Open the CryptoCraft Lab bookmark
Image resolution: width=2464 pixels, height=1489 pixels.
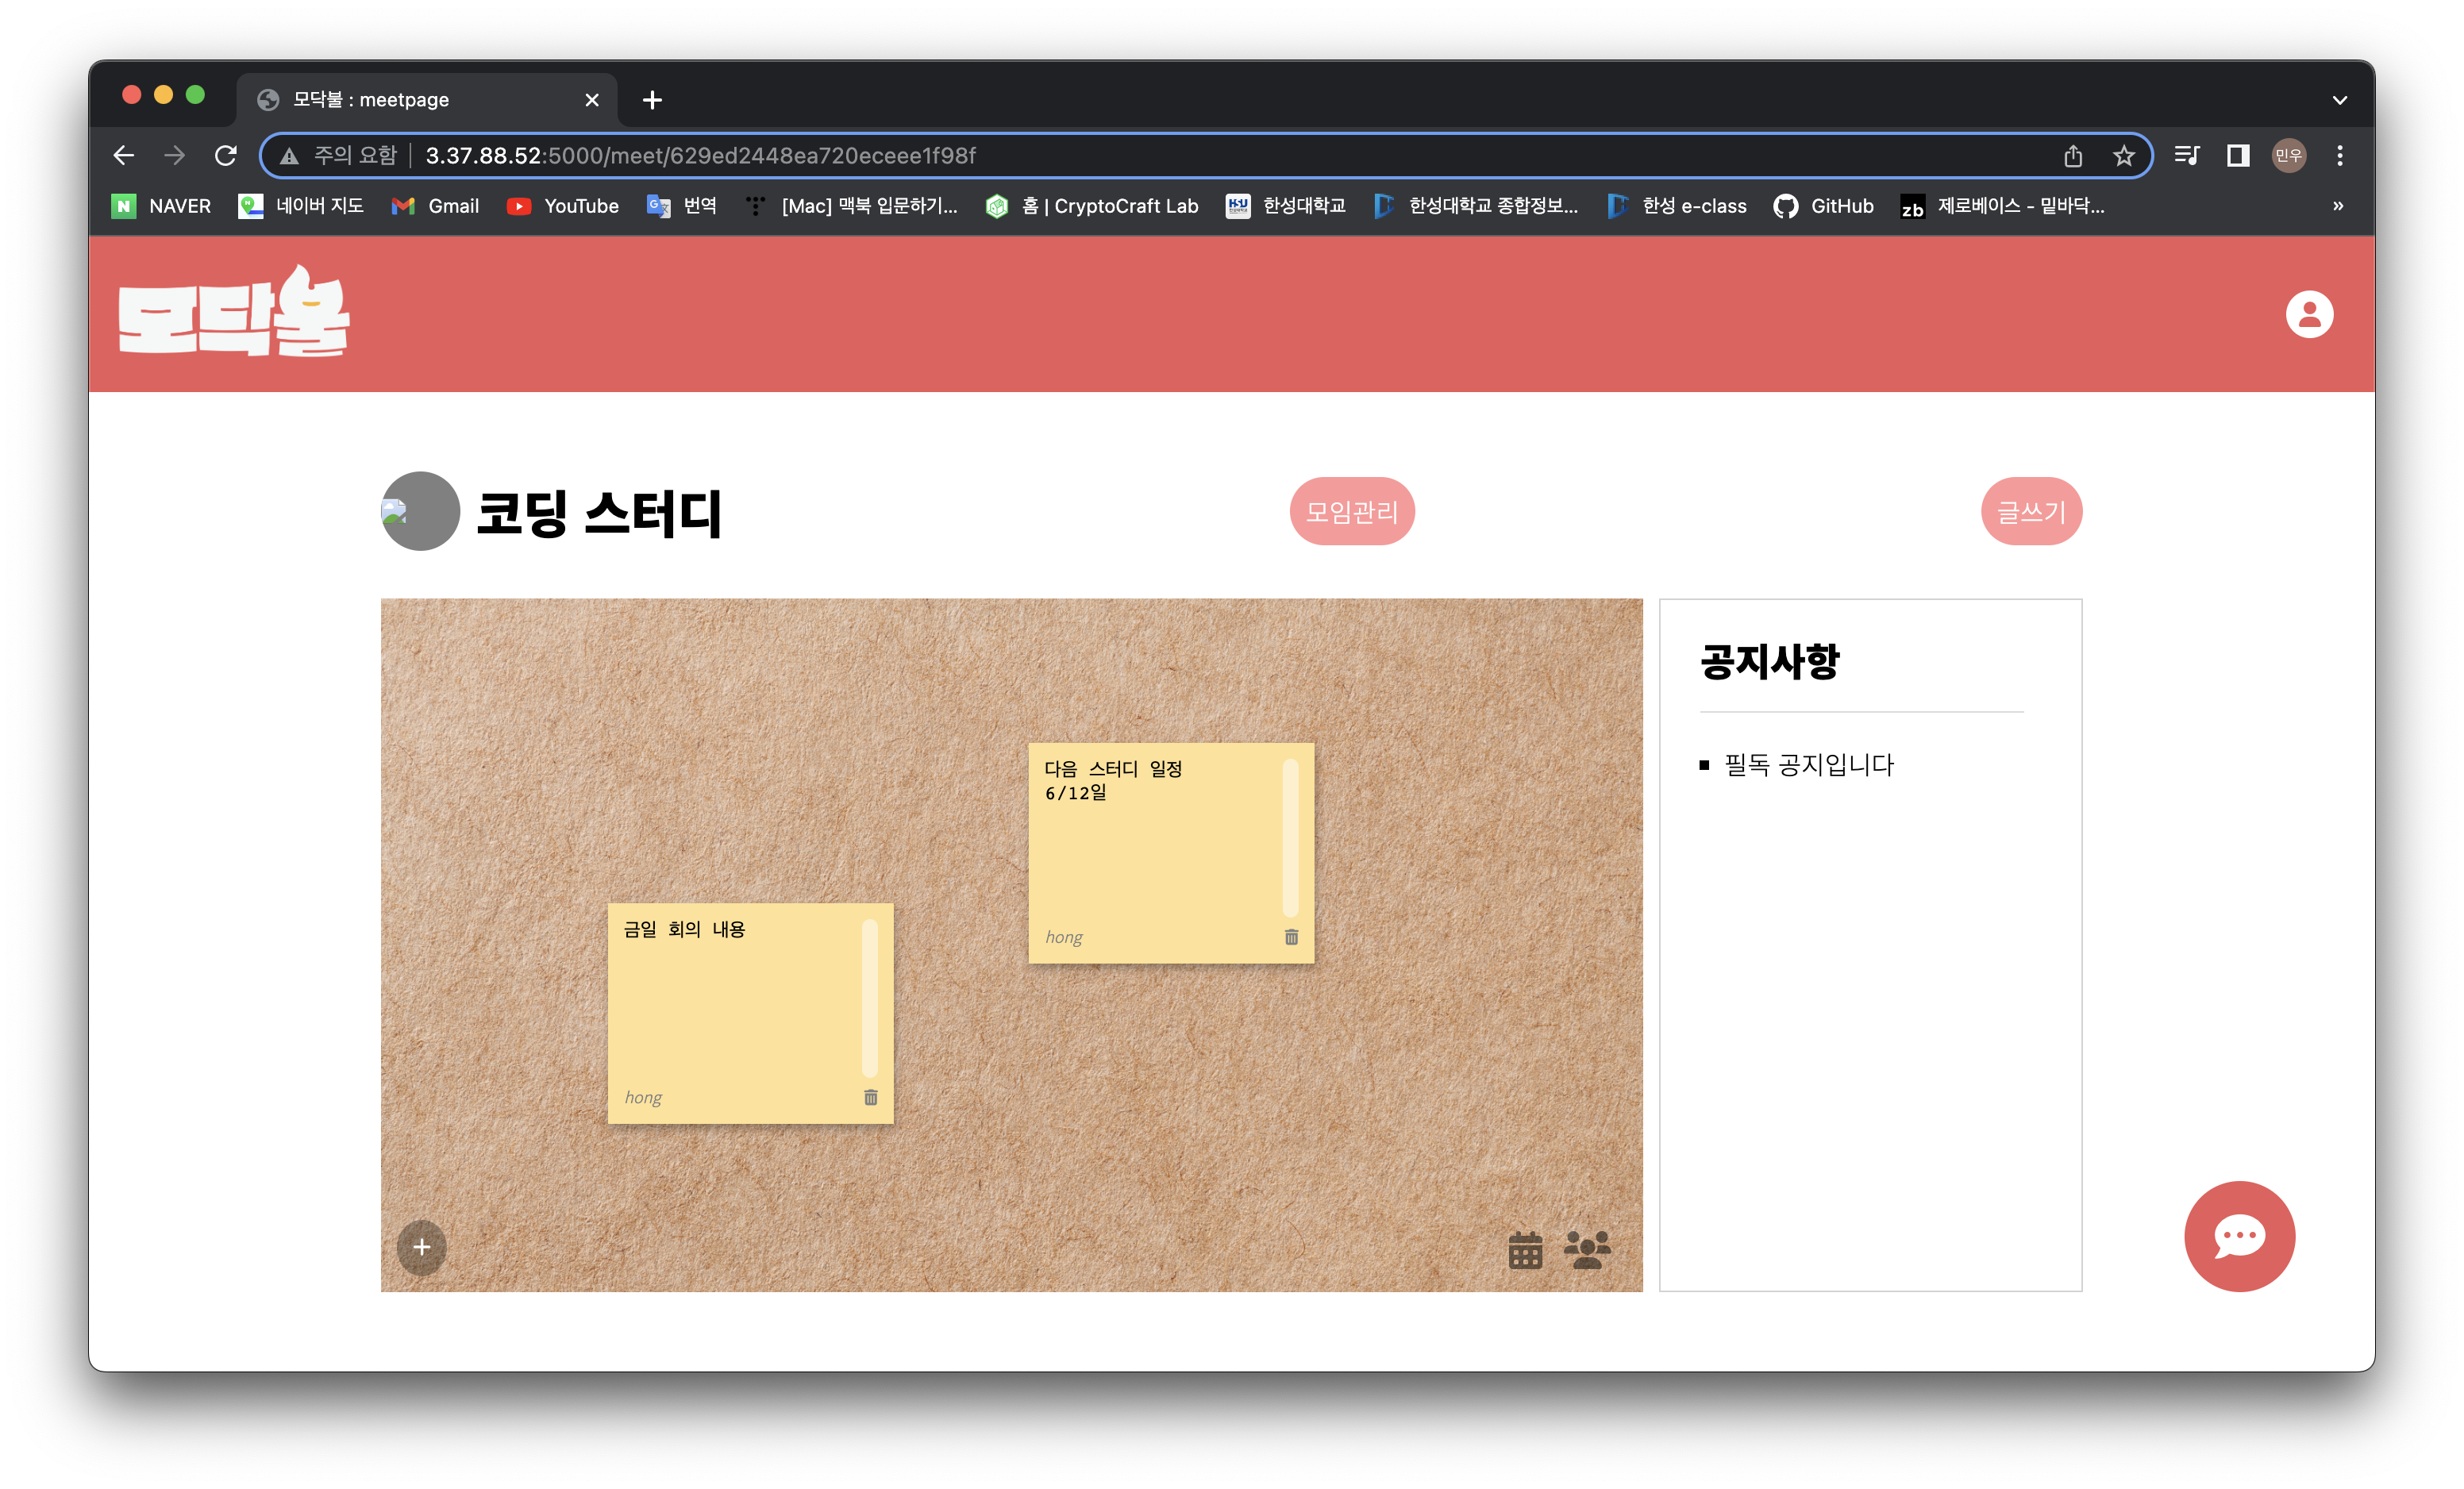[1091, 206]
